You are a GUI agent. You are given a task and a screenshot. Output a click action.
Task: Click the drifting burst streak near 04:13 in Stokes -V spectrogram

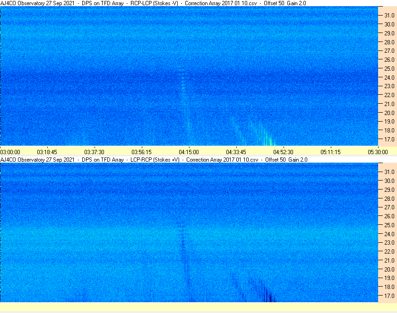coord(185,101)
